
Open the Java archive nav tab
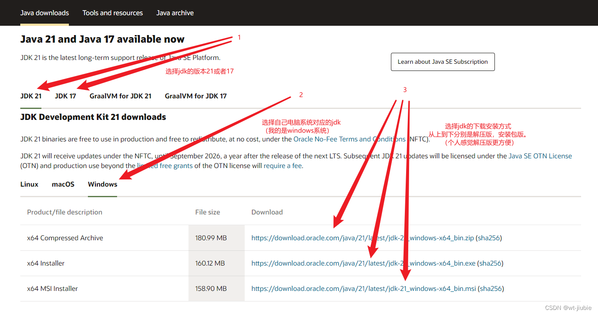(175, 13)
